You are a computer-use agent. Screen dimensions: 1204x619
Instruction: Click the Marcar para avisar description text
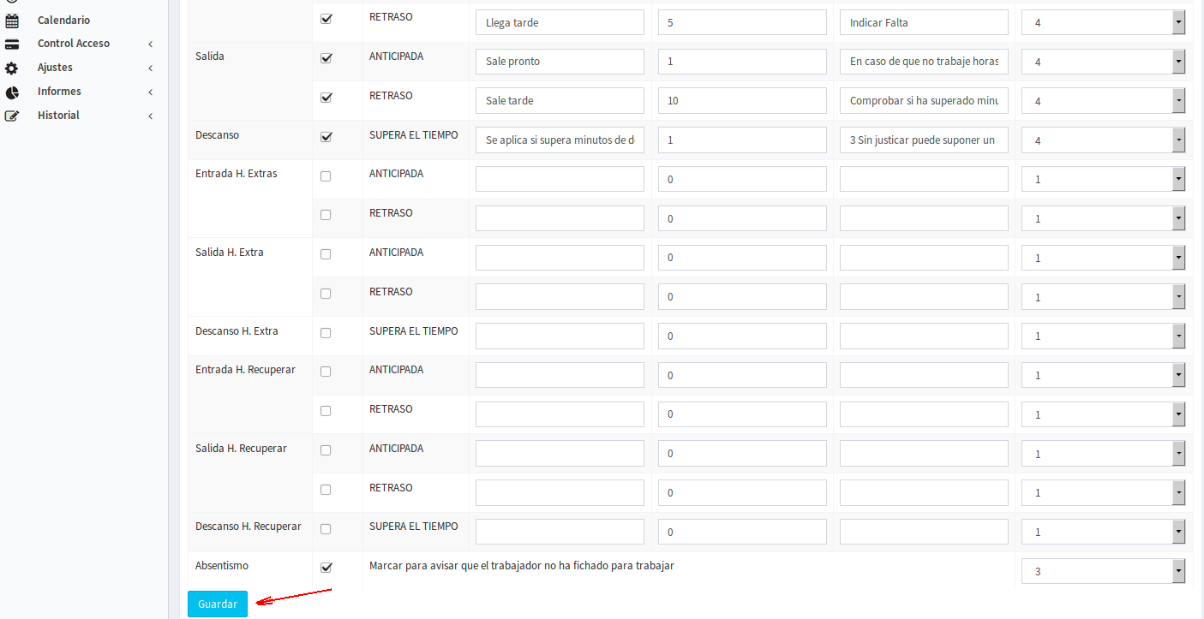pyautogui.click(x=522, y=566)
